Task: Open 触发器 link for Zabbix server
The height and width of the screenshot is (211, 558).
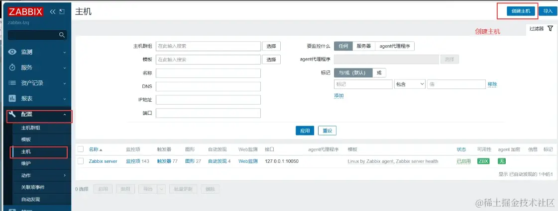Action: point(164,161)
